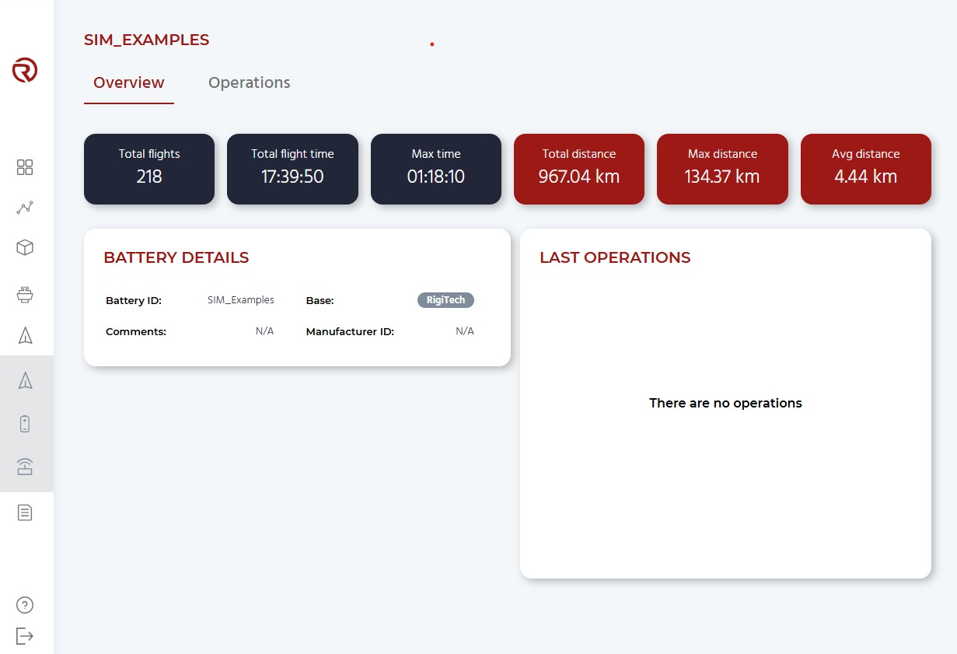This screenshot has height=654, width=957.
Task: Click the Total flights card
Action: [149, 169]
